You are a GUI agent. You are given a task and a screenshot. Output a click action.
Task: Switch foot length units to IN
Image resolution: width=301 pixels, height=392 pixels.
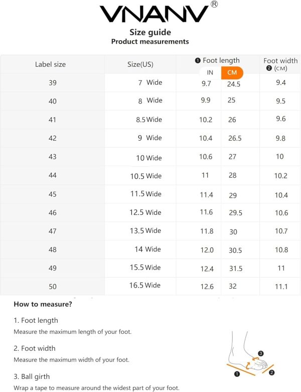(210, 73)
